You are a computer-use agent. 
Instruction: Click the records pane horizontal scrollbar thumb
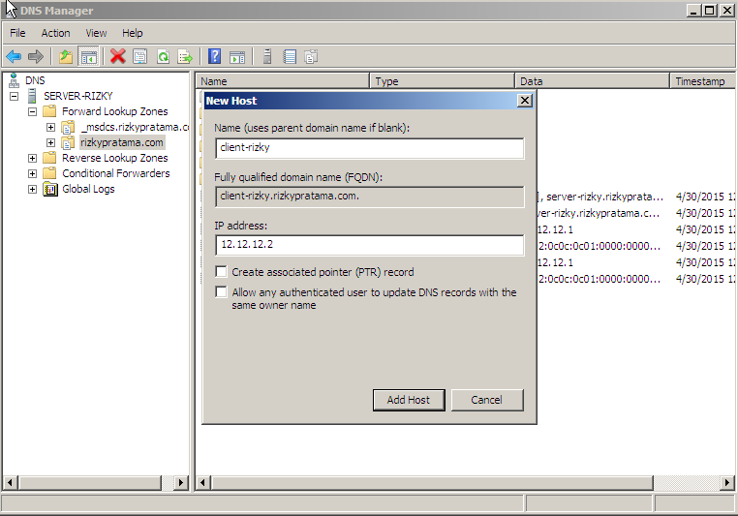(x=432, y=482)
